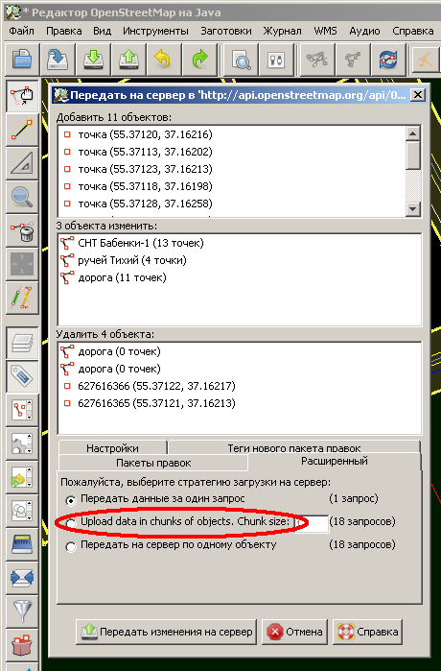Viewport: 441px width, 671px height.
Task: Choose the delete mode trash tool
Action: (x=22, y=230)
